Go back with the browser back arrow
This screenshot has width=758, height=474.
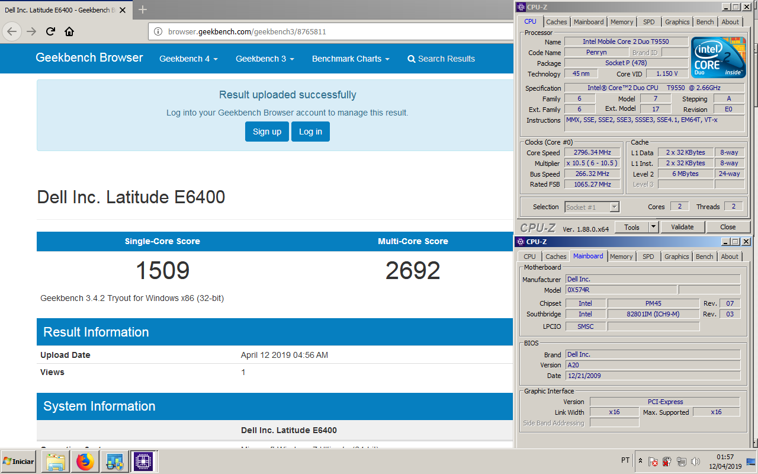12,31
